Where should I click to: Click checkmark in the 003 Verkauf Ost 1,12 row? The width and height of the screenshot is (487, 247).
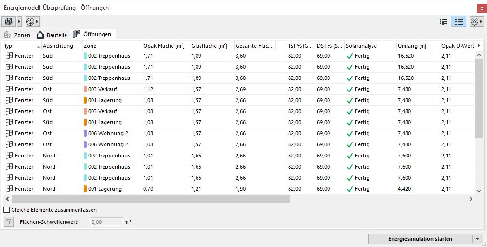tap(350, 89)
